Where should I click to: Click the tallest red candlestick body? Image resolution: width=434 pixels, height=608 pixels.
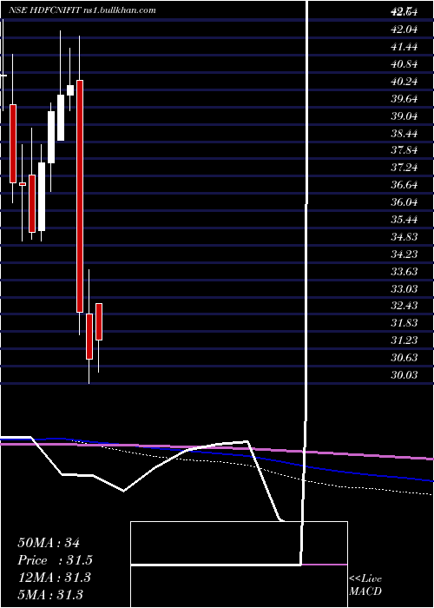pyautogui.click(x=80, y=196)
